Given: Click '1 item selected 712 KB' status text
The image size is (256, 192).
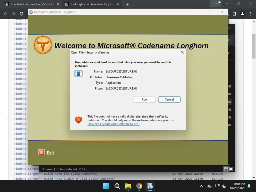Looking at the screenshot, I should (x=72, y=169).
